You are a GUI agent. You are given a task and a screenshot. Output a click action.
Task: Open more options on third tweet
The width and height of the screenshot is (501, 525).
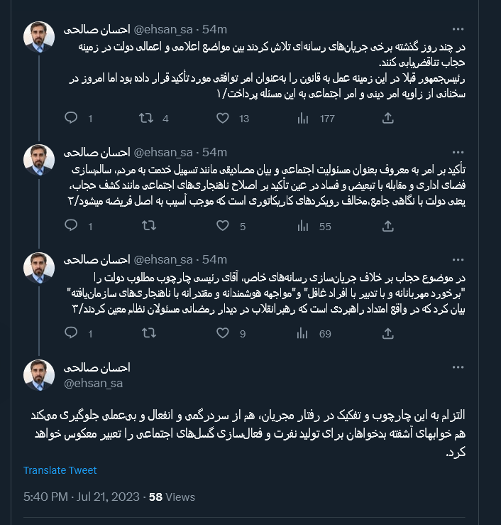[x=458, y=259]
